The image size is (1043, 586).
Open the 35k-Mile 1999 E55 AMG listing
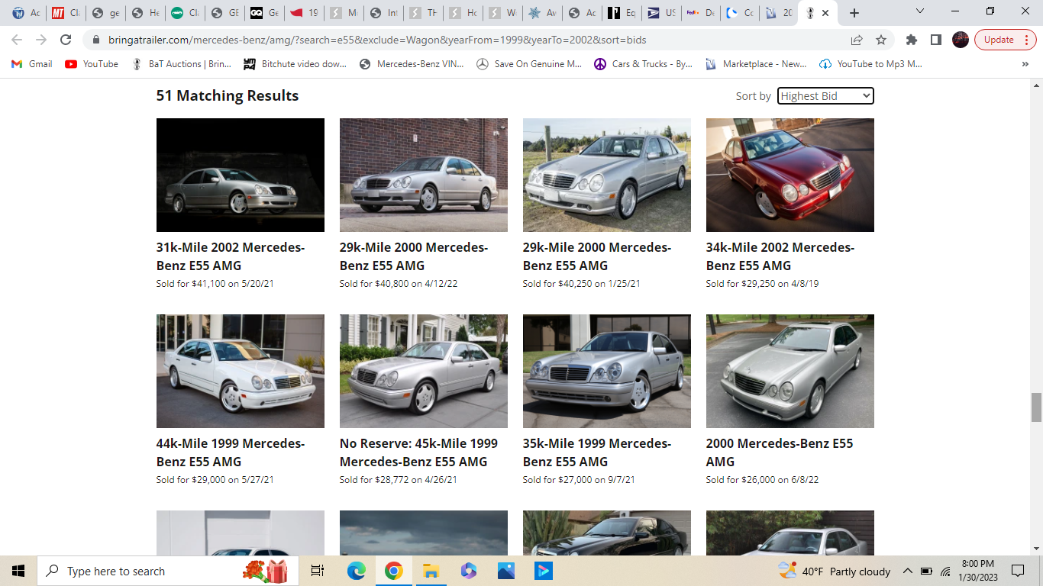597,452
